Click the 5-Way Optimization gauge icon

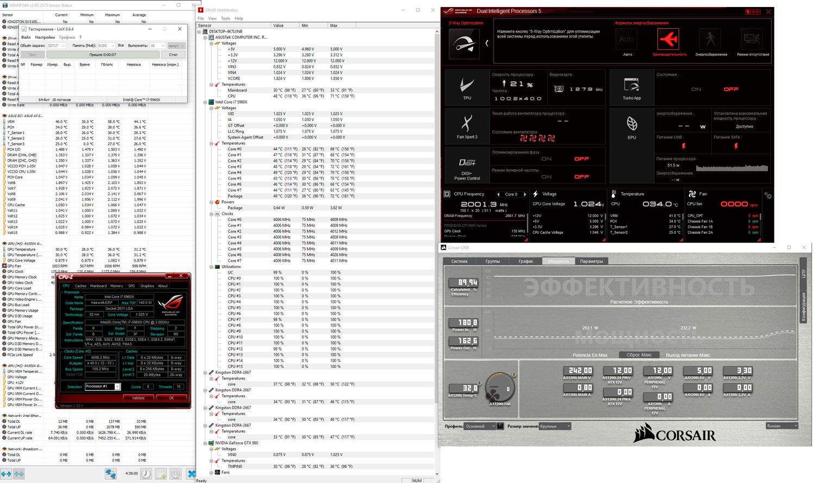pyautogui.click(x=465, y=44)
